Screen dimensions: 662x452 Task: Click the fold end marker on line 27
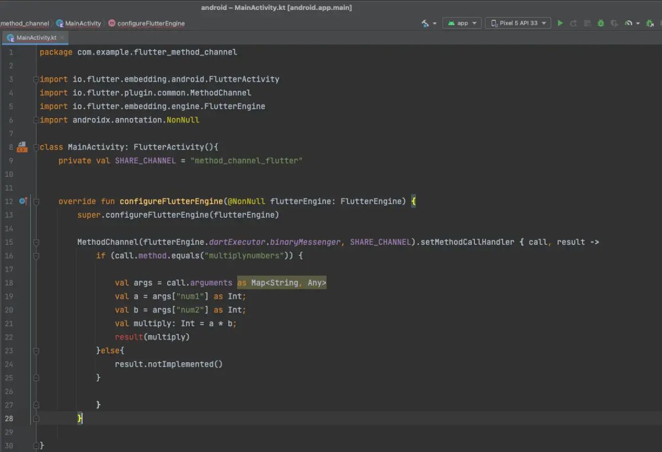[x=36, y=405]
